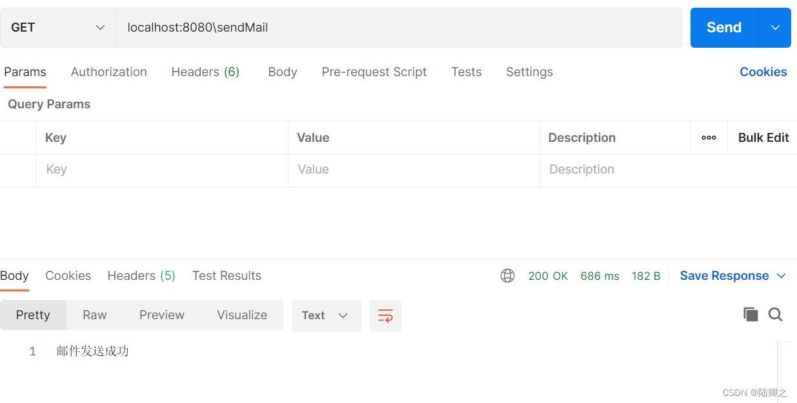797x403 pixels.
Task: Click the empty Key field under Query Params
Action: click(x=161, y=169)
